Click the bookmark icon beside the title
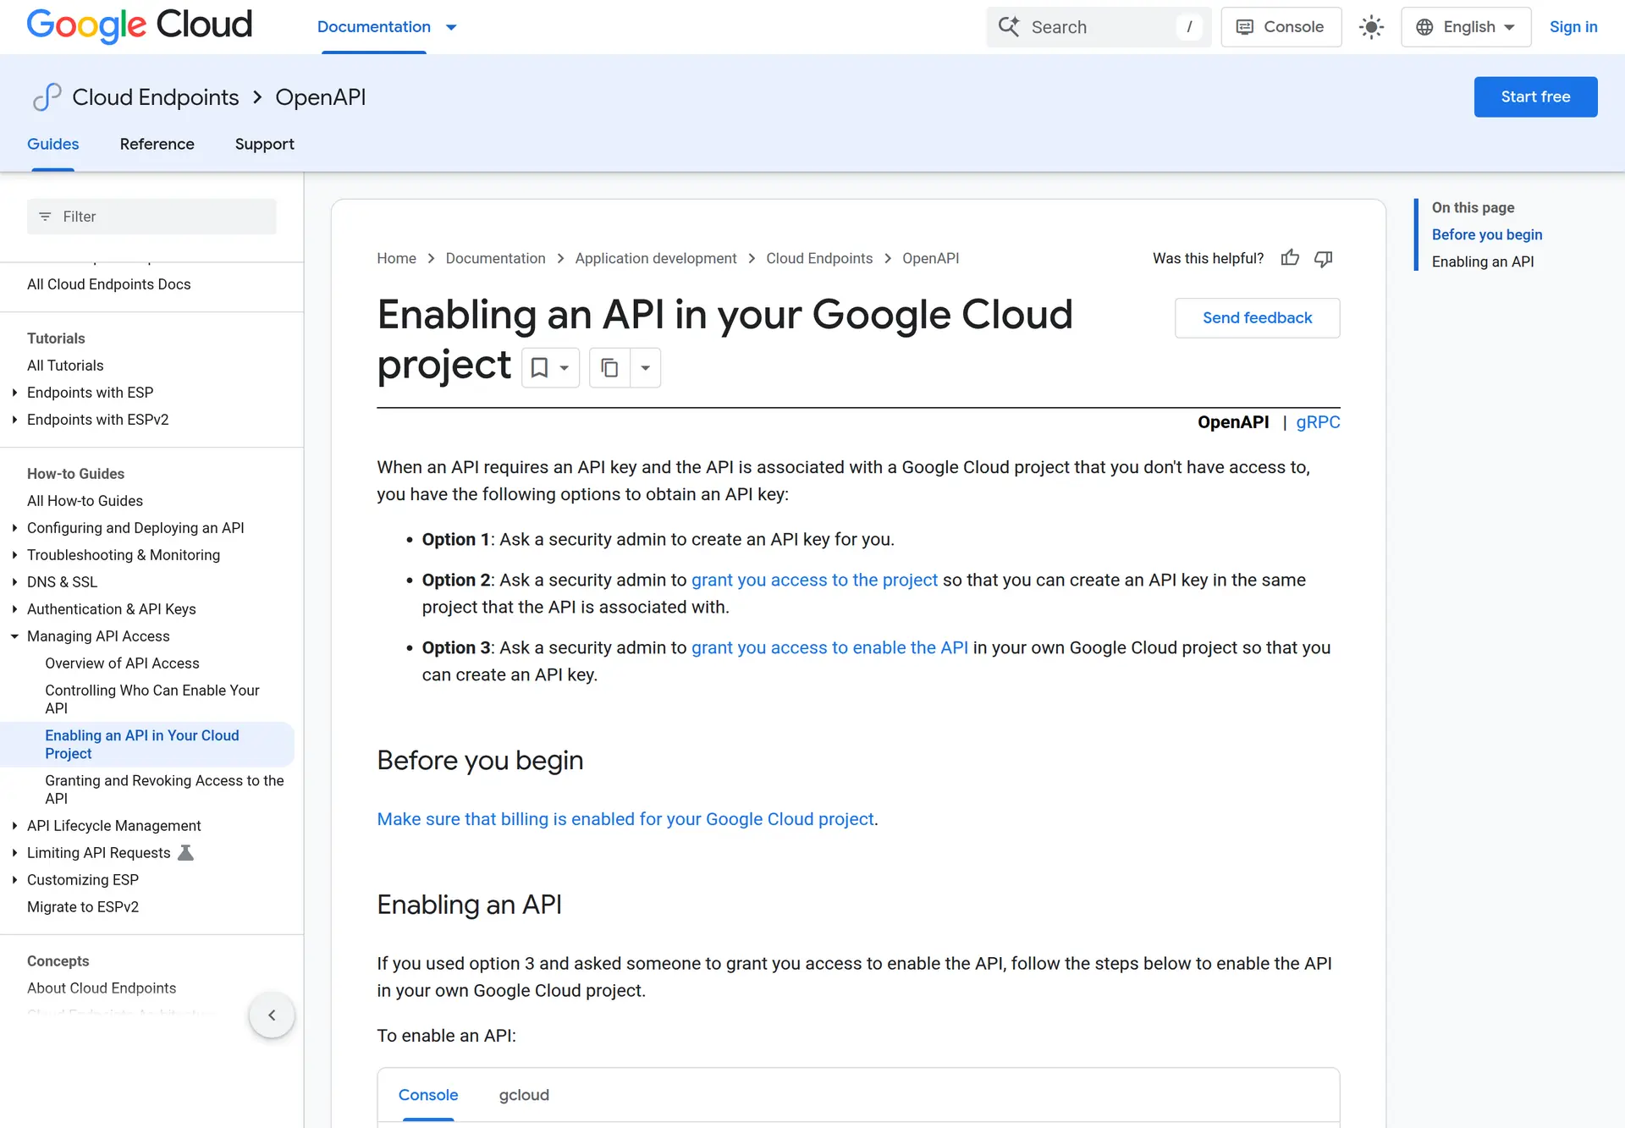The height and width of the screenshot is (1128, 1625). coord(539,368)
